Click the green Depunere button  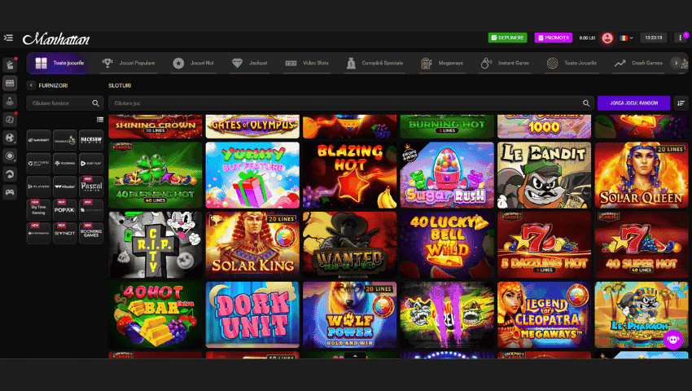[508, 37]
